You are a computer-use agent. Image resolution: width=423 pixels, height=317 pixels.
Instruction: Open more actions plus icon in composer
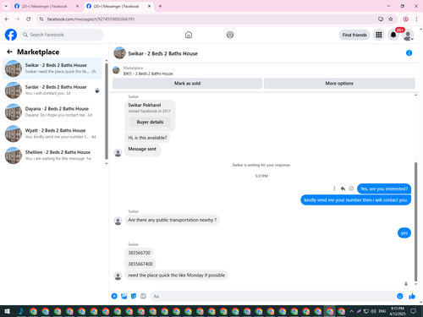[x=114, y=296]
